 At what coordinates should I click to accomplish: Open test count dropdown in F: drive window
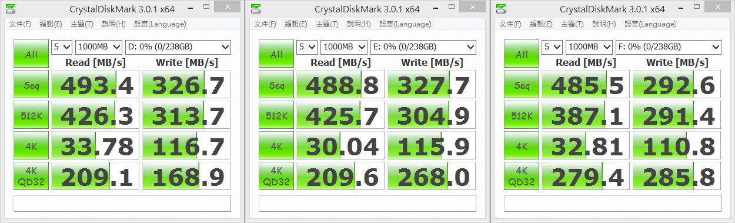click(552, 47)
